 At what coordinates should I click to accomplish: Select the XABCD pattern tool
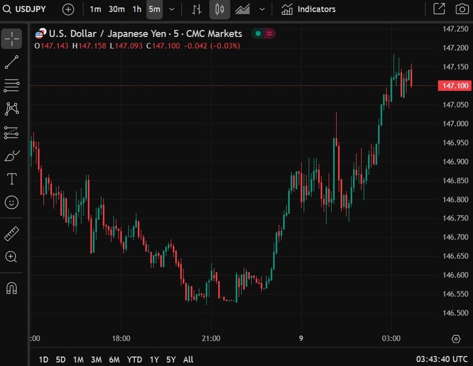pos(12,109)
